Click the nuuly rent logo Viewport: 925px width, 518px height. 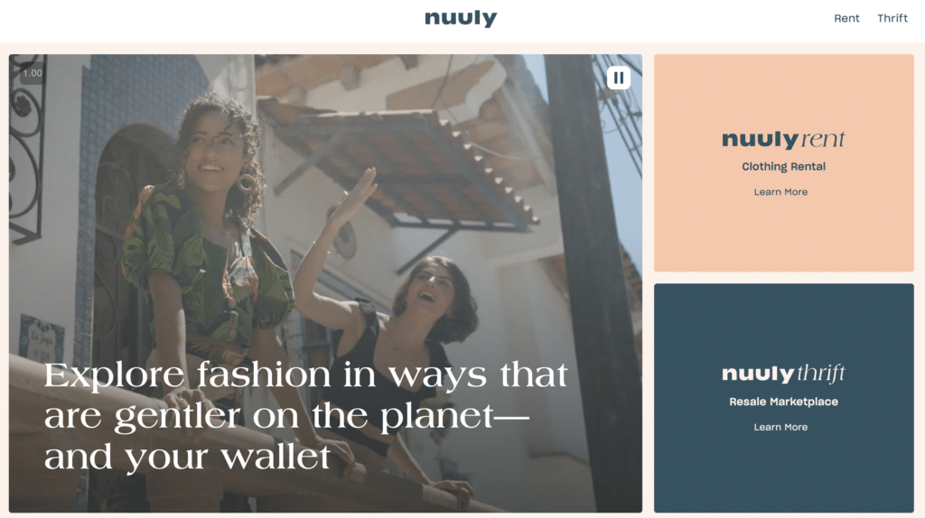(783, 140)
